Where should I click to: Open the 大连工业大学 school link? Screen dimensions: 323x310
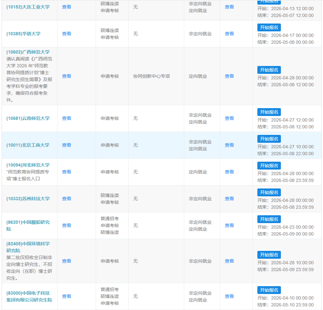pyautogui.click(x=28, y=7)
